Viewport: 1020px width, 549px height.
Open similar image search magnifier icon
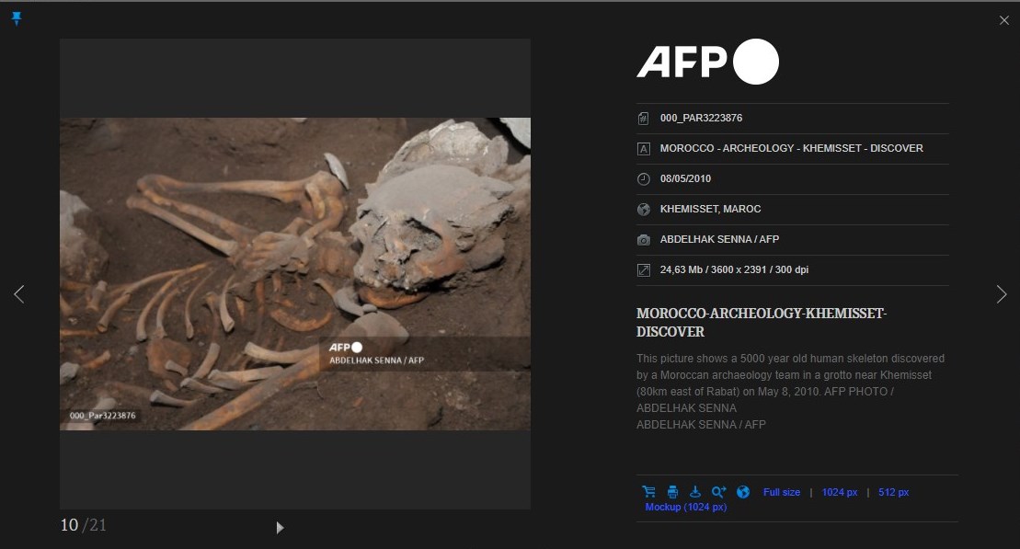(x=719, y=492)
